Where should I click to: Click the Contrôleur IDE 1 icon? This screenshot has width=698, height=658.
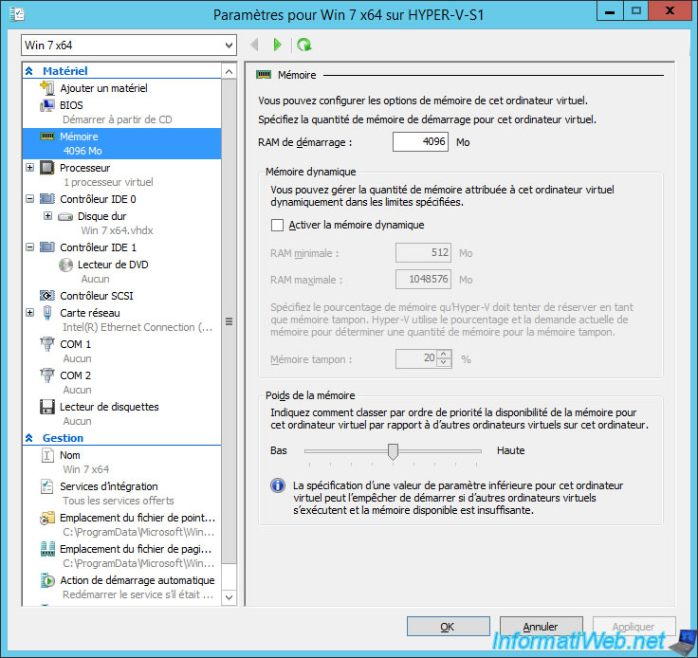coord(47,247)
